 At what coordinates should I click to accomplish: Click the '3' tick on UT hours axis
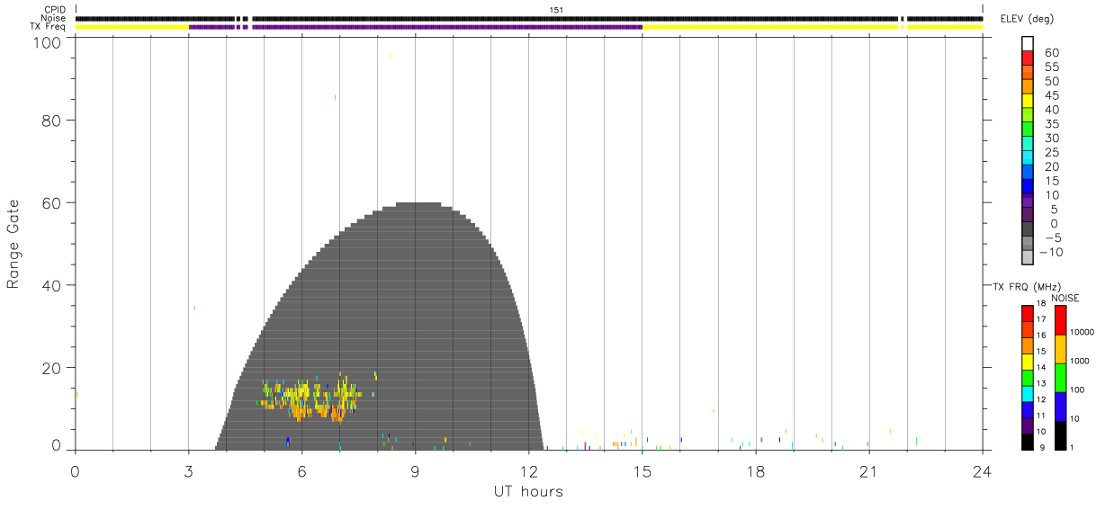pyautogui.click(x=188, y=471)
